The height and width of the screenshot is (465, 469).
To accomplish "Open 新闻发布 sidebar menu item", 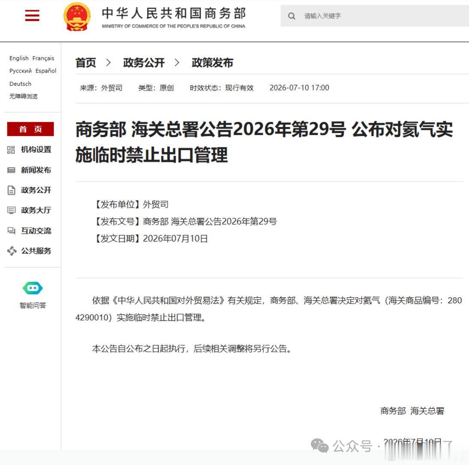I will point(36,170).
